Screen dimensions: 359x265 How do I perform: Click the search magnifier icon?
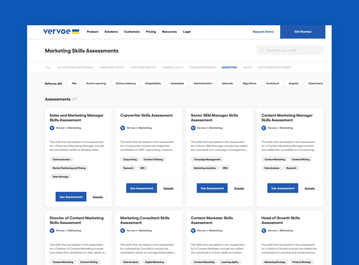point(262,50)
